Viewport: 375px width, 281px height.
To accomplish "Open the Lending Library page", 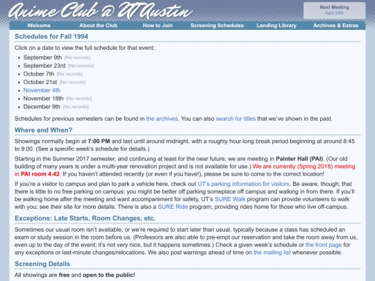I will [x=276, y=26].
